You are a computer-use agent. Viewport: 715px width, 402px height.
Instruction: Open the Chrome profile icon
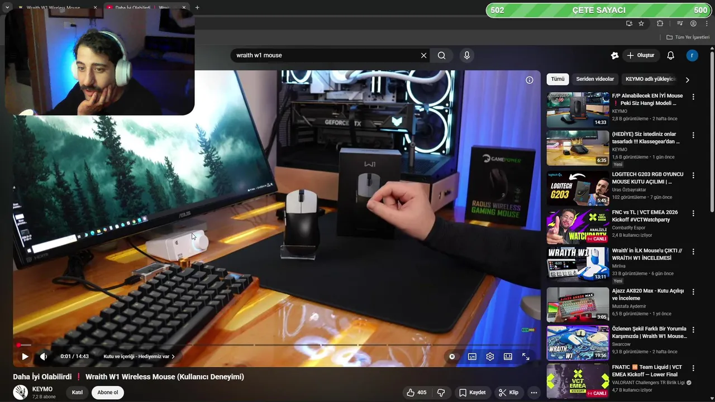[x=693, y=23]
